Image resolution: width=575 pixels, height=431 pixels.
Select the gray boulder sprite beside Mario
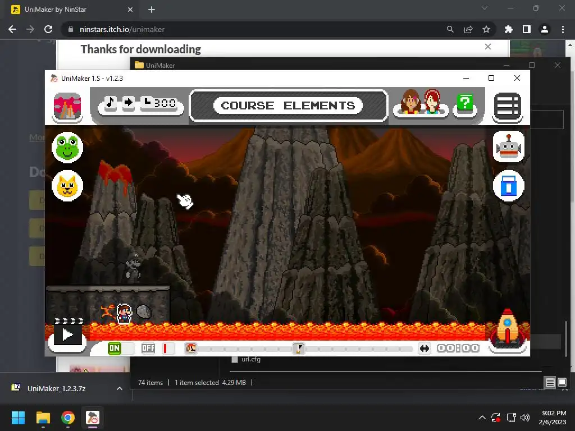tap(144, 312)
